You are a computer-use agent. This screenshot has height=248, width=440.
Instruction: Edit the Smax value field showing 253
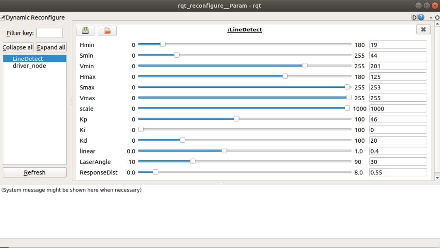[x=398, y=87]
